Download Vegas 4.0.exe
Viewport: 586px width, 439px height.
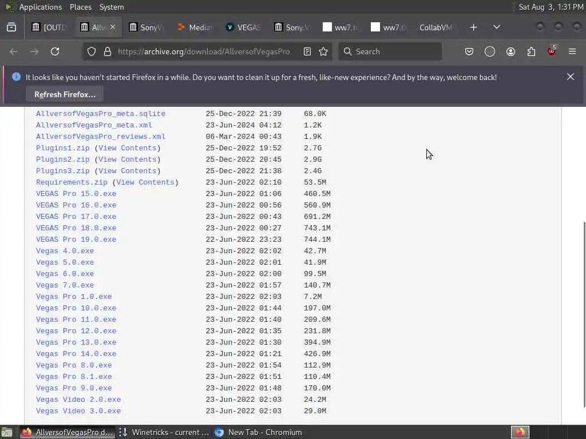65,251
